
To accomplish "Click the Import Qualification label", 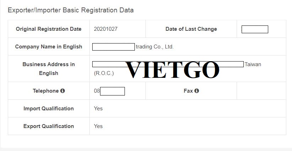I will 49,109.
